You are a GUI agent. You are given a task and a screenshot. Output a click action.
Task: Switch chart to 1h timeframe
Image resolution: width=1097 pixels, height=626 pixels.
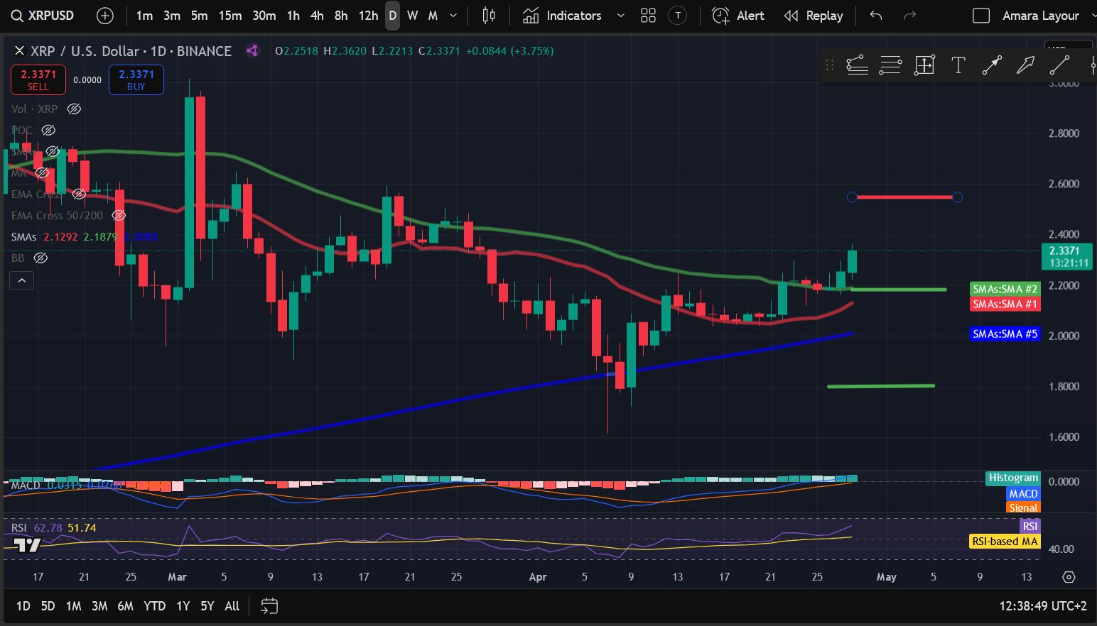pos(293,16)
